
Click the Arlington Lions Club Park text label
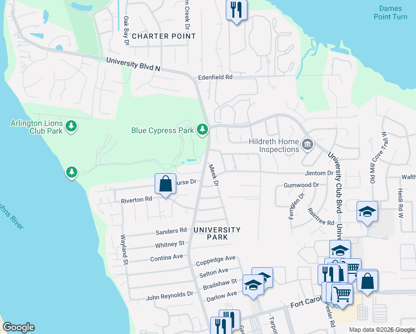[37, 127]
